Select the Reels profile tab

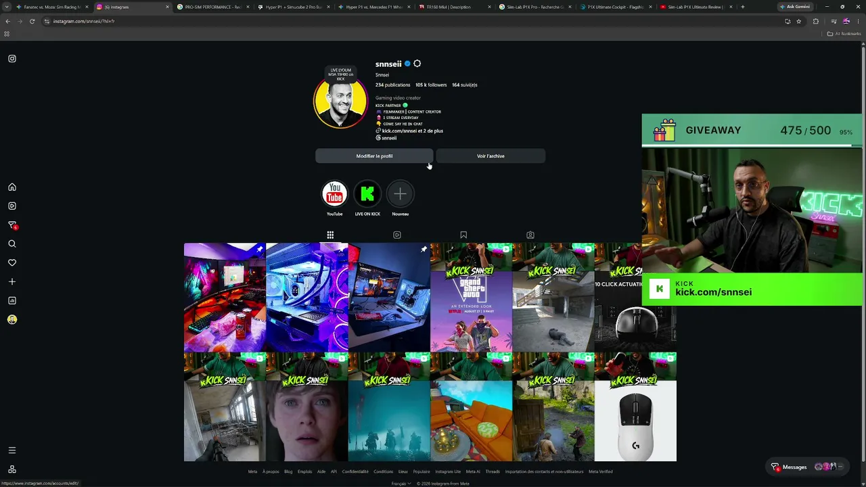click(x=397, y=235)
